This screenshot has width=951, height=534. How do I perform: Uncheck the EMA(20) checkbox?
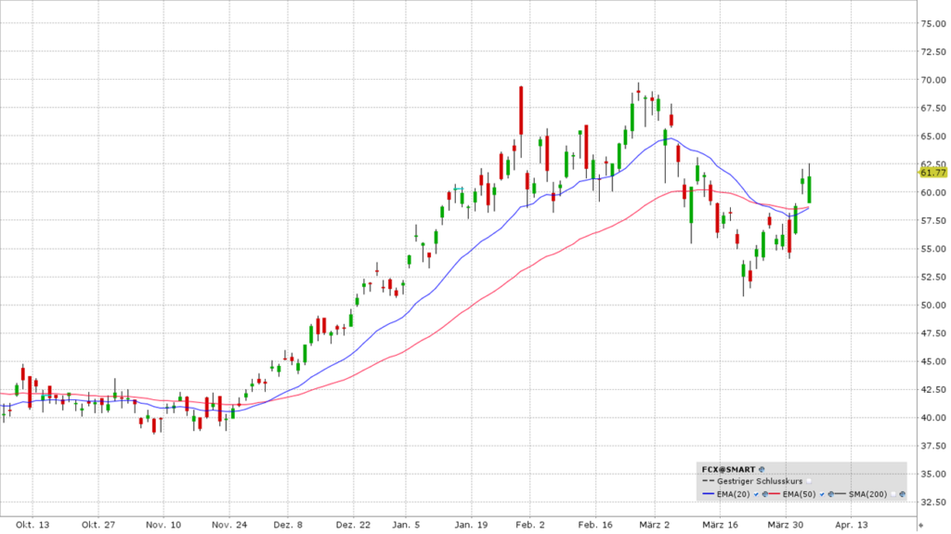(x=756, y=494)
